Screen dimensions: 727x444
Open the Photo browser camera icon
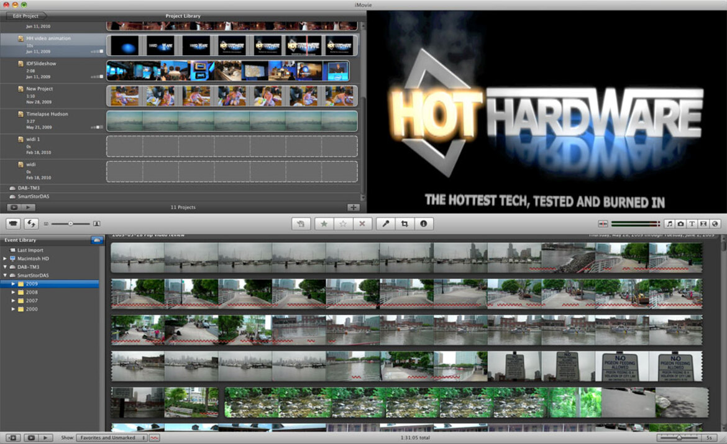(680, 224)
